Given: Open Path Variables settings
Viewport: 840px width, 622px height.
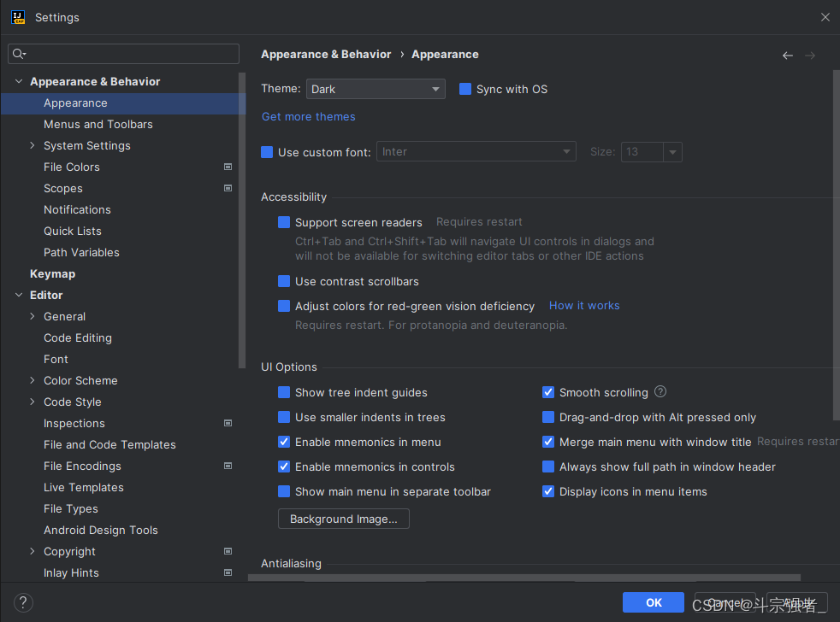Looking at the screenshot, I should (x=81, y=252).
